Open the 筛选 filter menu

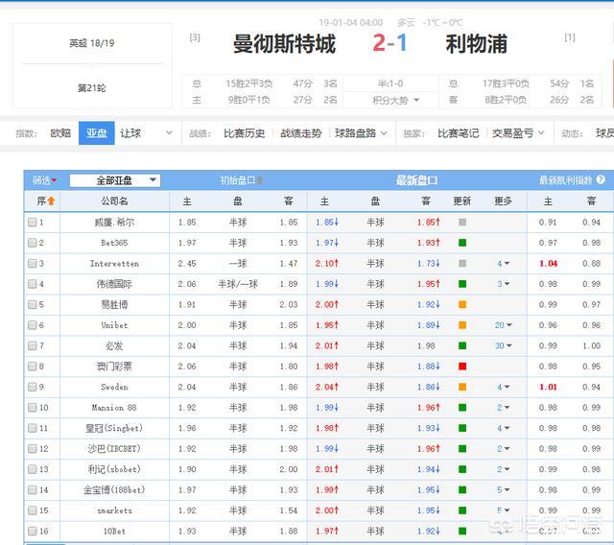tap(44, 180)
